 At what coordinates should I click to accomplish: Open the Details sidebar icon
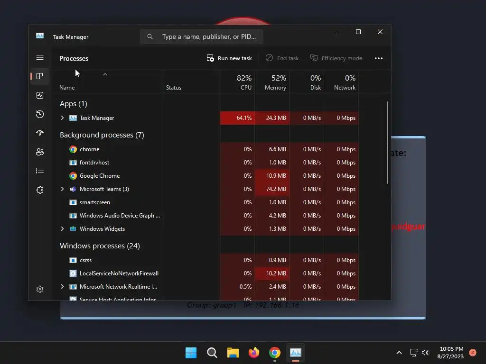click(x=40, y=171)
